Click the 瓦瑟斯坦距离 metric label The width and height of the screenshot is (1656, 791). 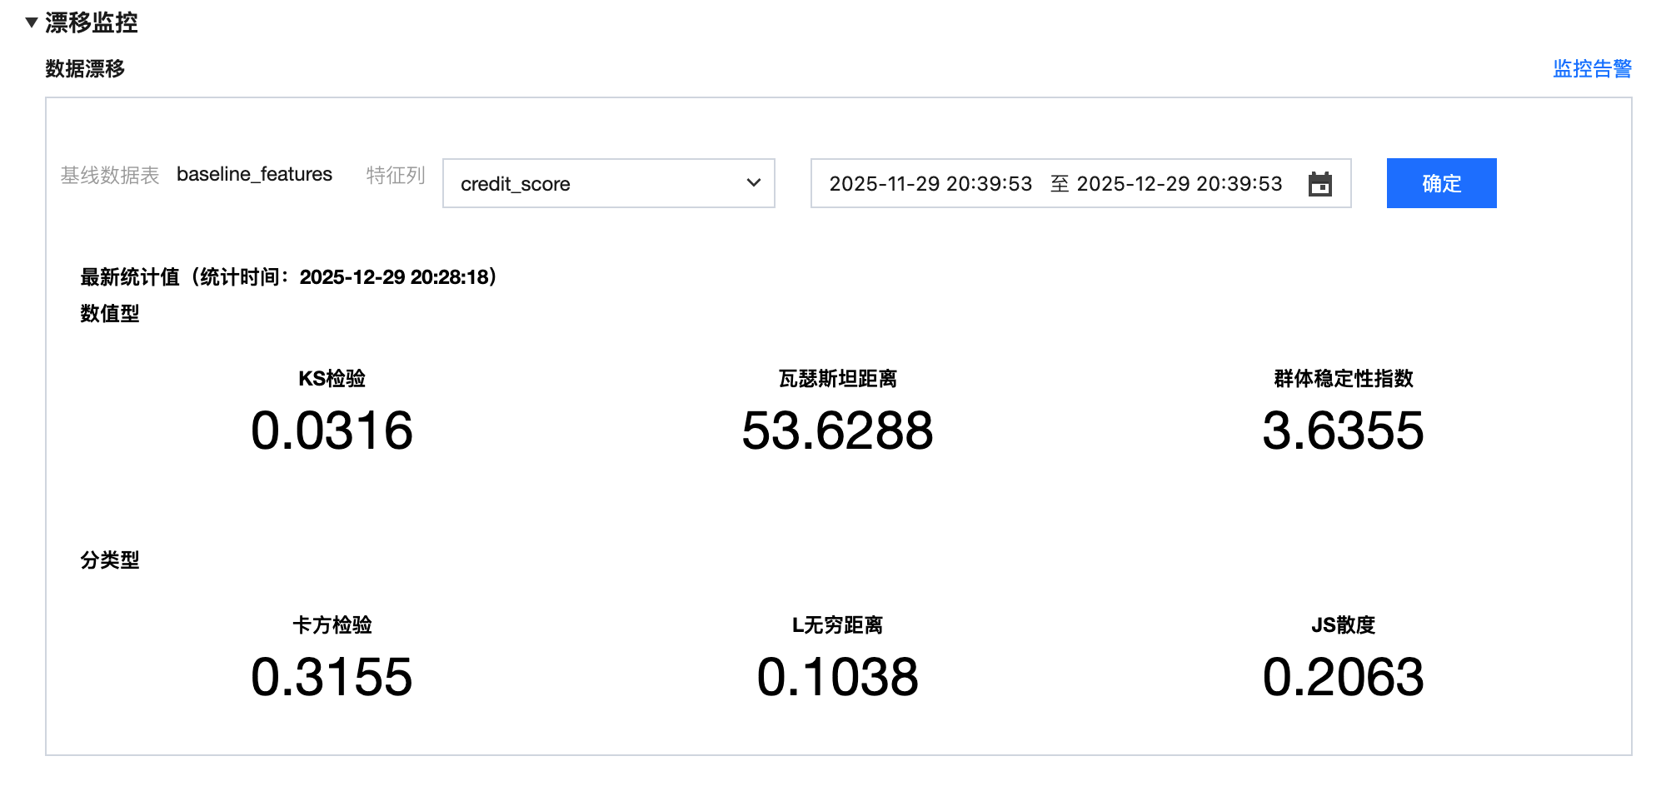(x=837, y=379)
